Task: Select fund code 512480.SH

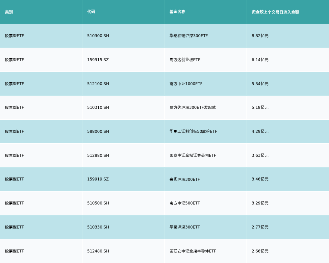Action: pyautogui.click(x=98, y=251)
